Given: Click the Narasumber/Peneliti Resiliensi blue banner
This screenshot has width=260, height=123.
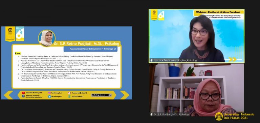Looking at the screenshot, I should (90, 49).
